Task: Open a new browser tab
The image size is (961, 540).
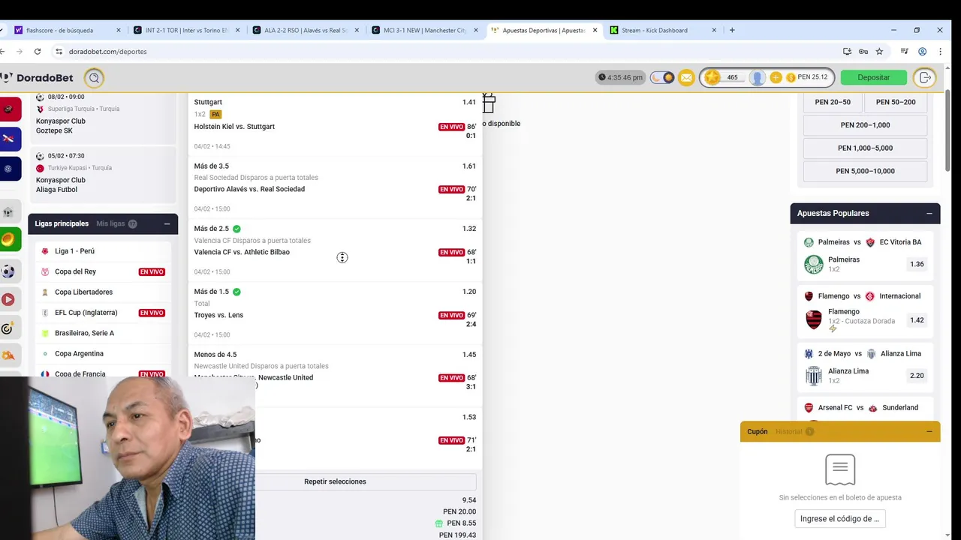Action: coord(732,30)
